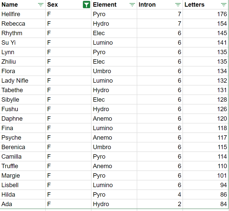Open the Name column filter icon
Image resolution: width=229 pixels, height=211 pixels.
[x=41, y=5]
